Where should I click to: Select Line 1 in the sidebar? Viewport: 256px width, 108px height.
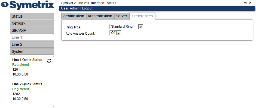(x=32, y=37)
